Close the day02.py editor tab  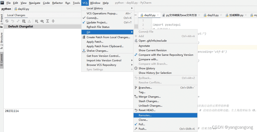[x=158, y=15]
